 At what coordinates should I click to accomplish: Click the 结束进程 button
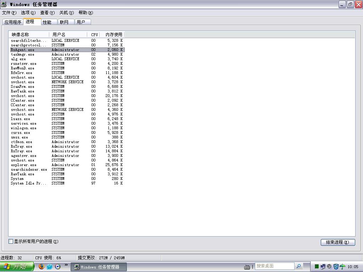338,242
